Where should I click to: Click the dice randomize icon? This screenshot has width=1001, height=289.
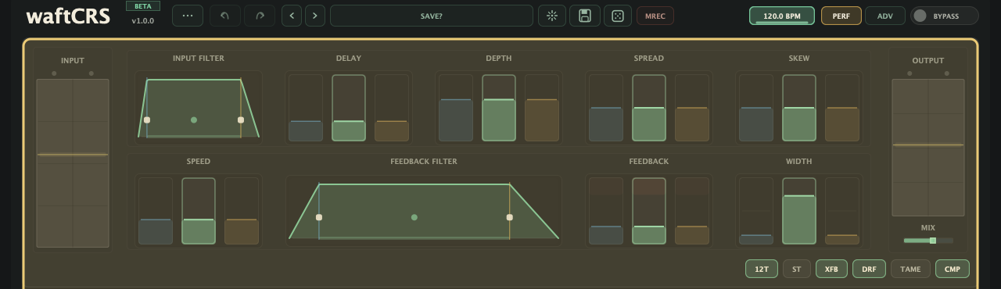618,16
